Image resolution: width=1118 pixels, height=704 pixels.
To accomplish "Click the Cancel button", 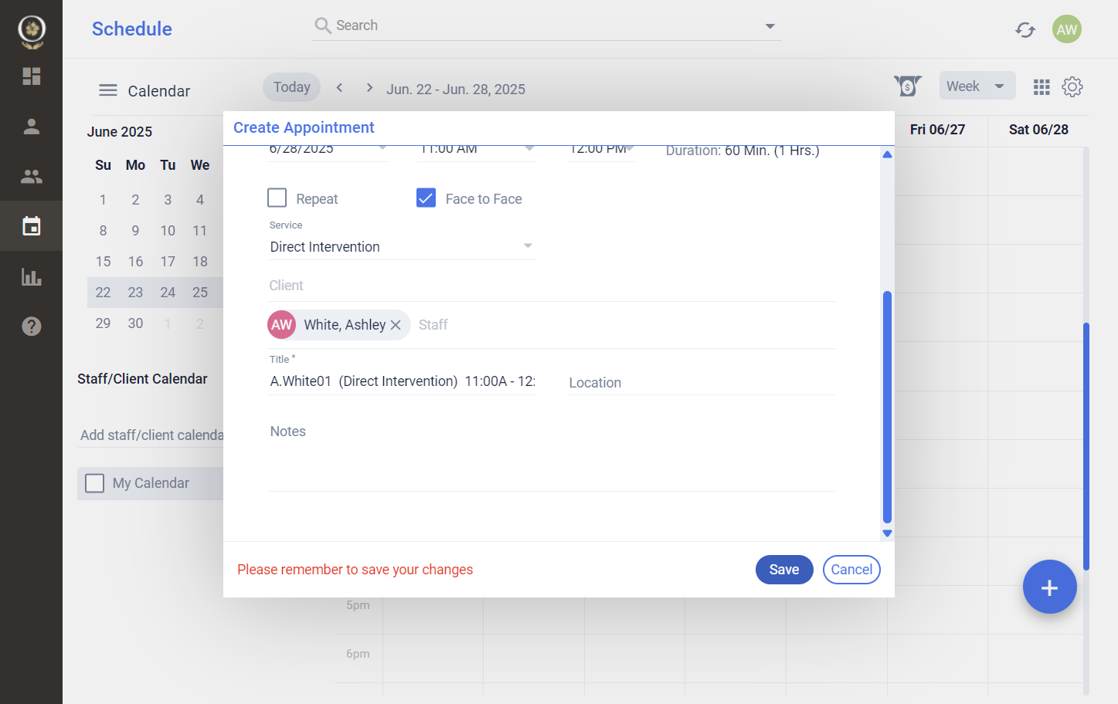I will [851, 570].
